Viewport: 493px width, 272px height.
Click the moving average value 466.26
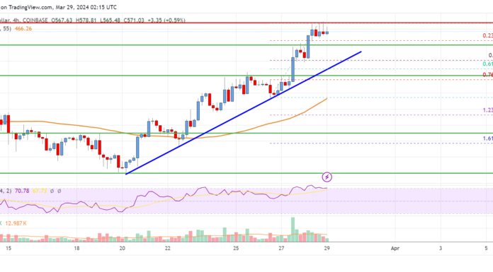click(x=23, y=28)
